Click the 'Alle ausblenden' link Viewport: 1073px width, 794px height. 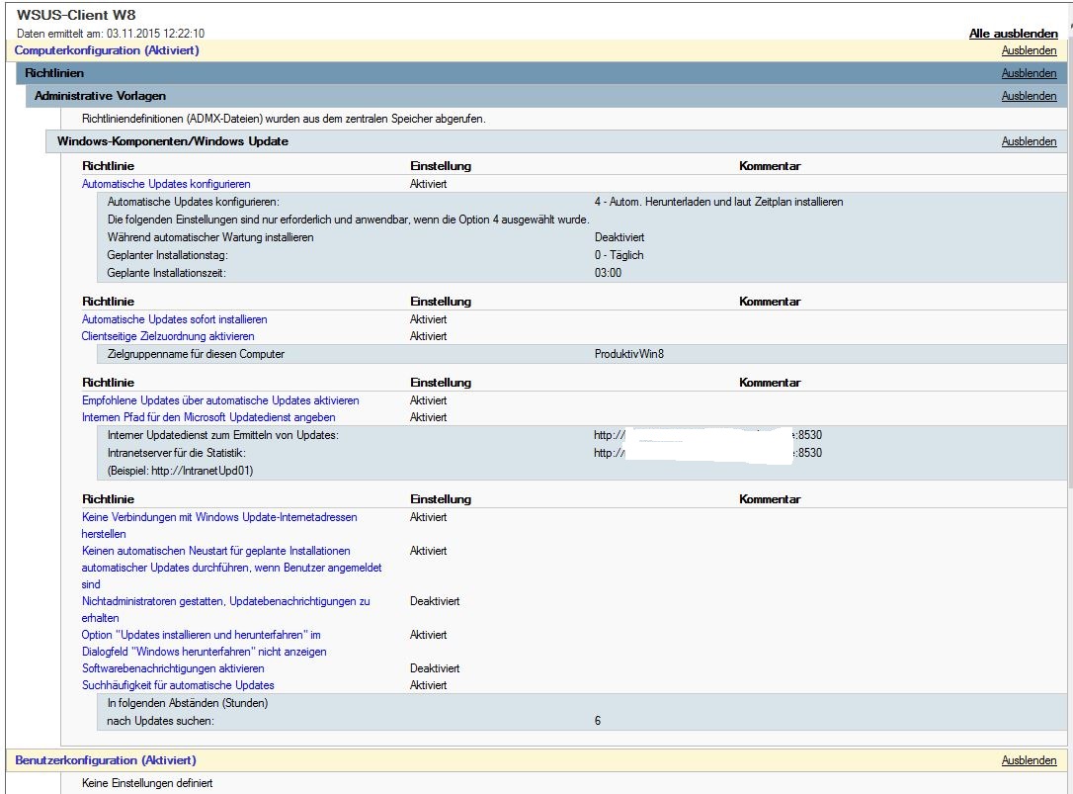(1013, 34)
